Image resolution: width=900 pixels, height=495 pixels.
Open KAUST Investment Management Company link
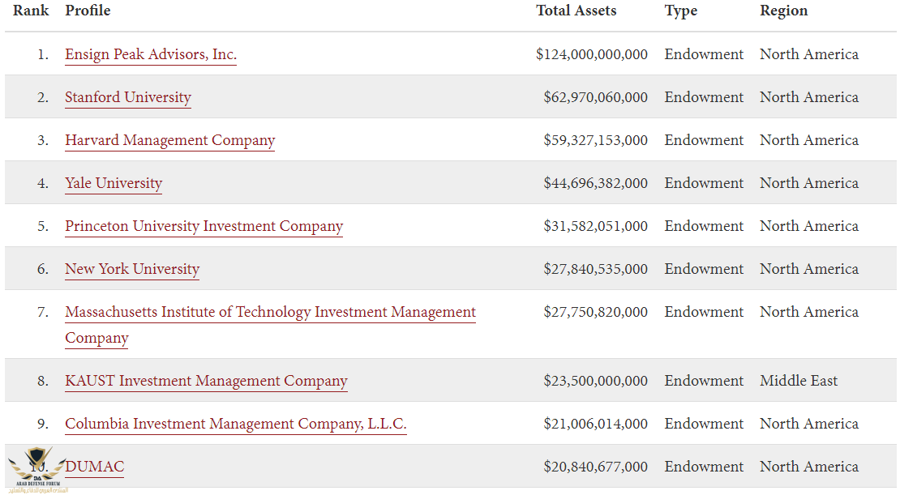206,381
